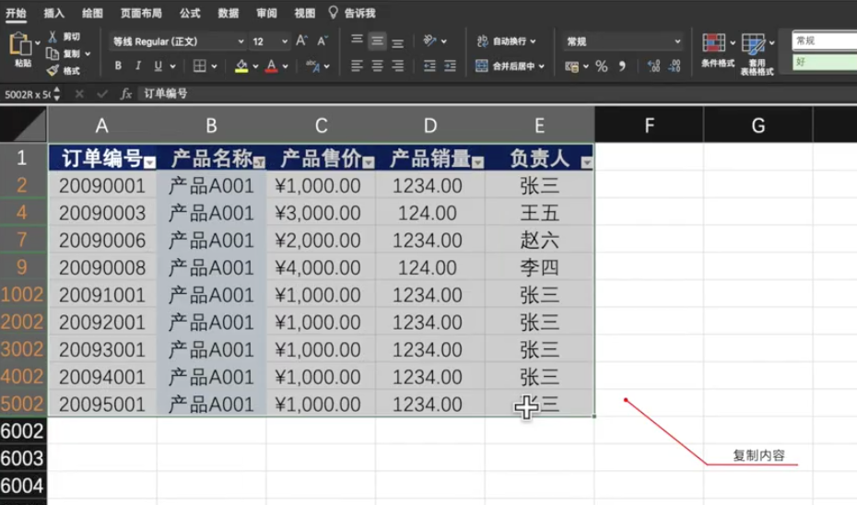Click the phonetic guide abc icon
Viewport: 857px width, 505px height.
[312, 66]
